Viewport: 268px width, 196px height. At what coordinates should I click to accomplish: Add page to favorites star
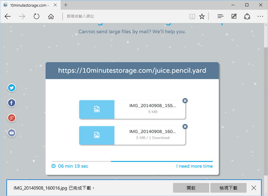(x=202, y=17)
